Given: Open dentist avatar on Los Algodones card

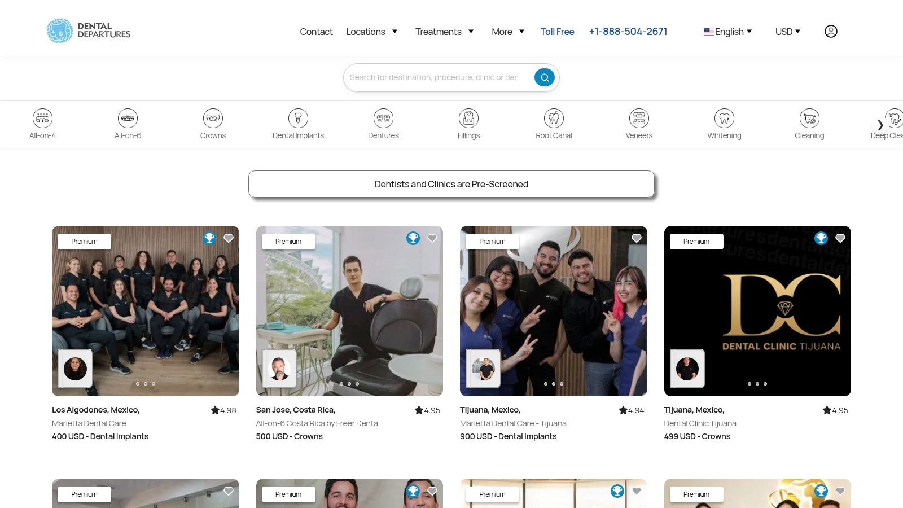Looking at the screenshot, I should [75, 369].
